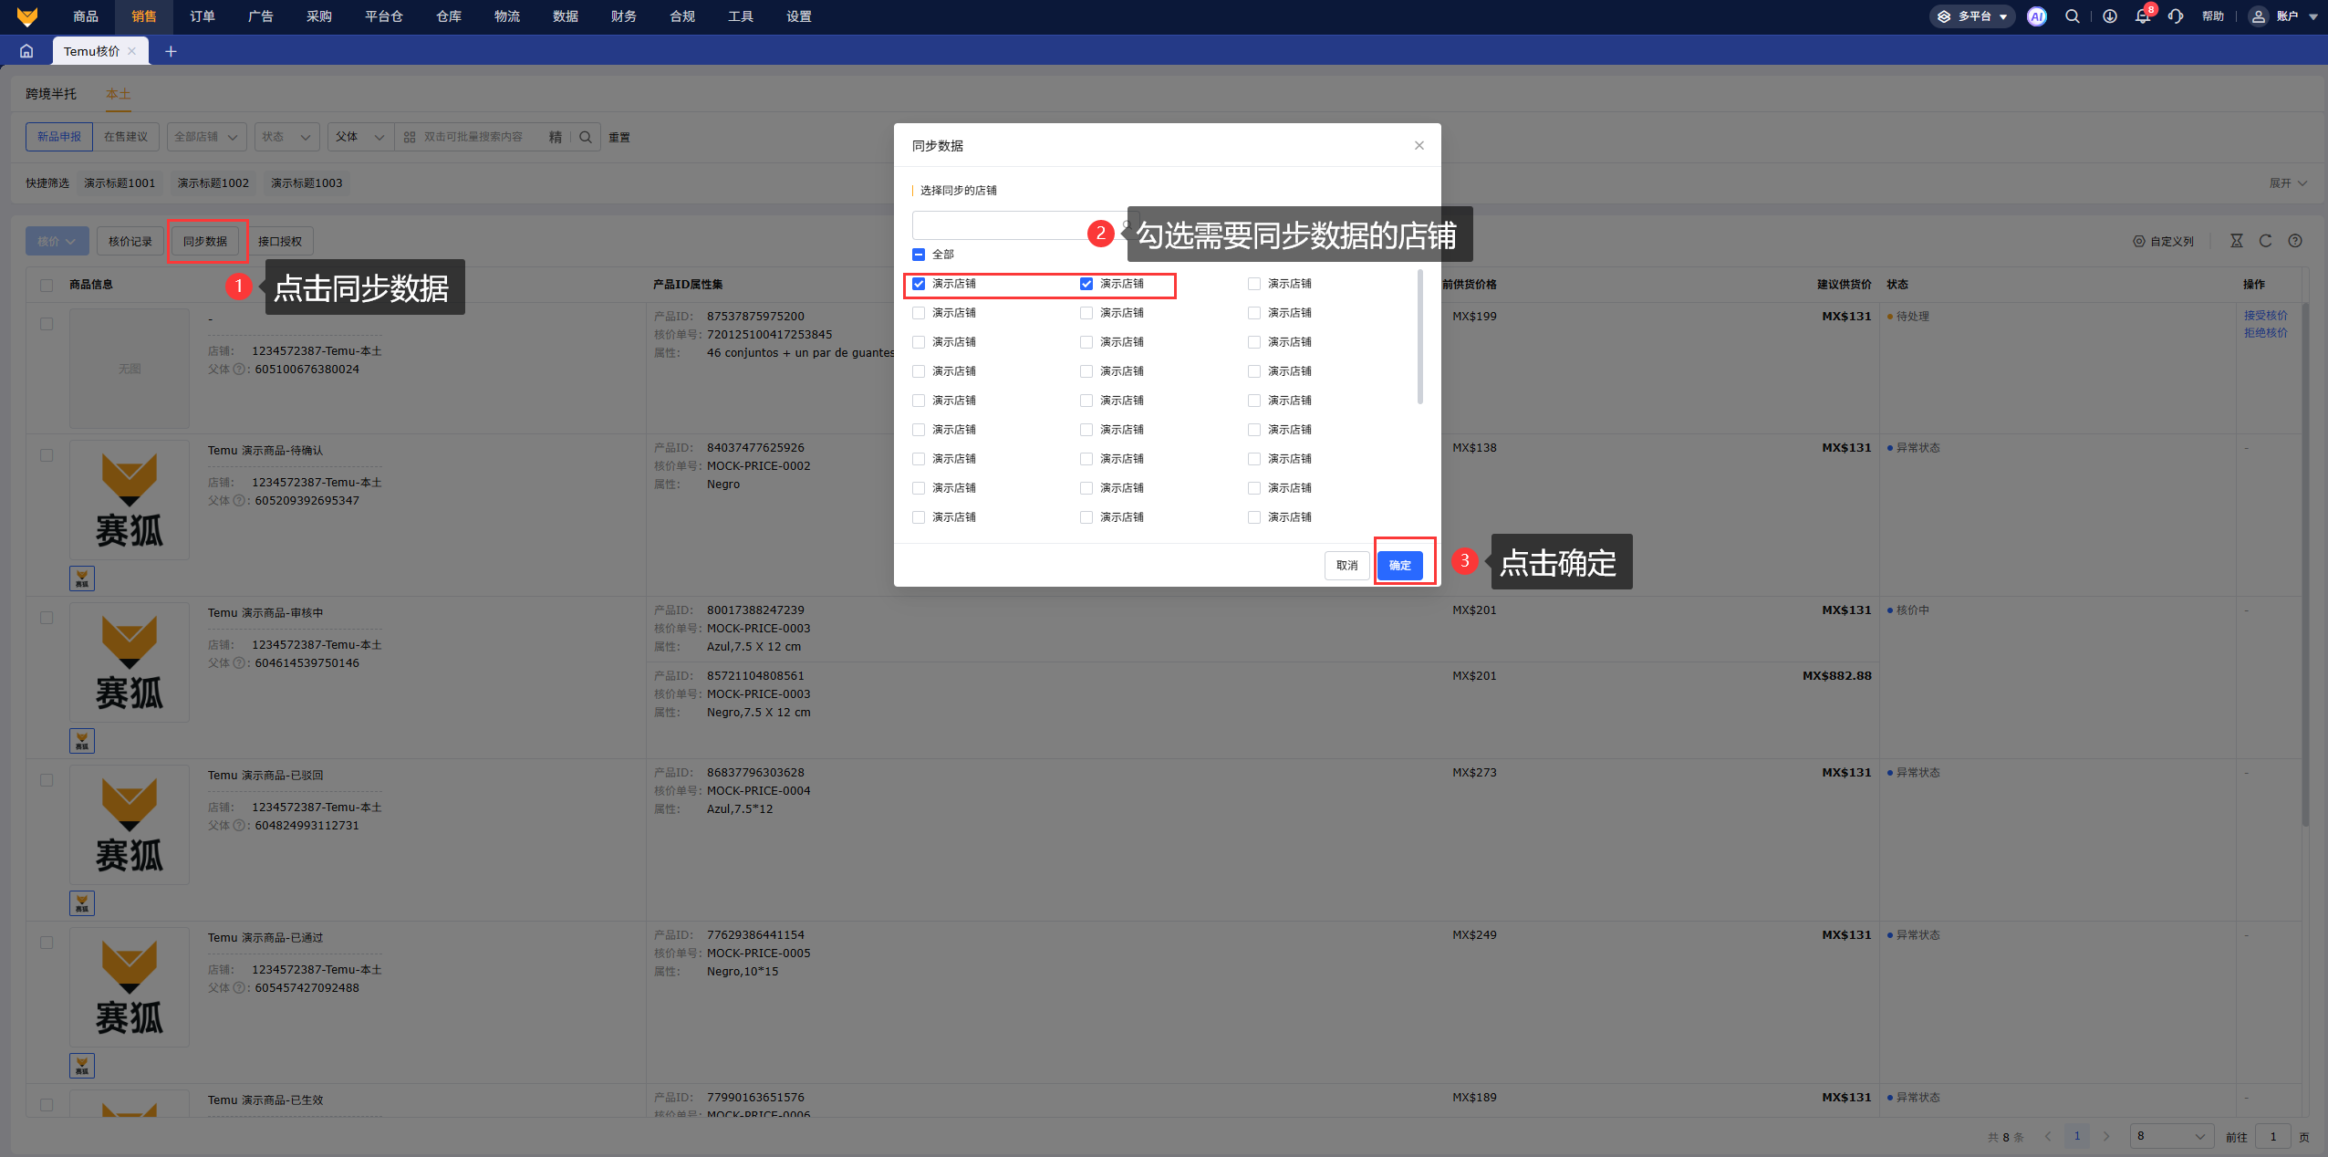The height and width of the screenshot is (1157, 2328).
Task: Open the 商品 menu
Action: 86,16
